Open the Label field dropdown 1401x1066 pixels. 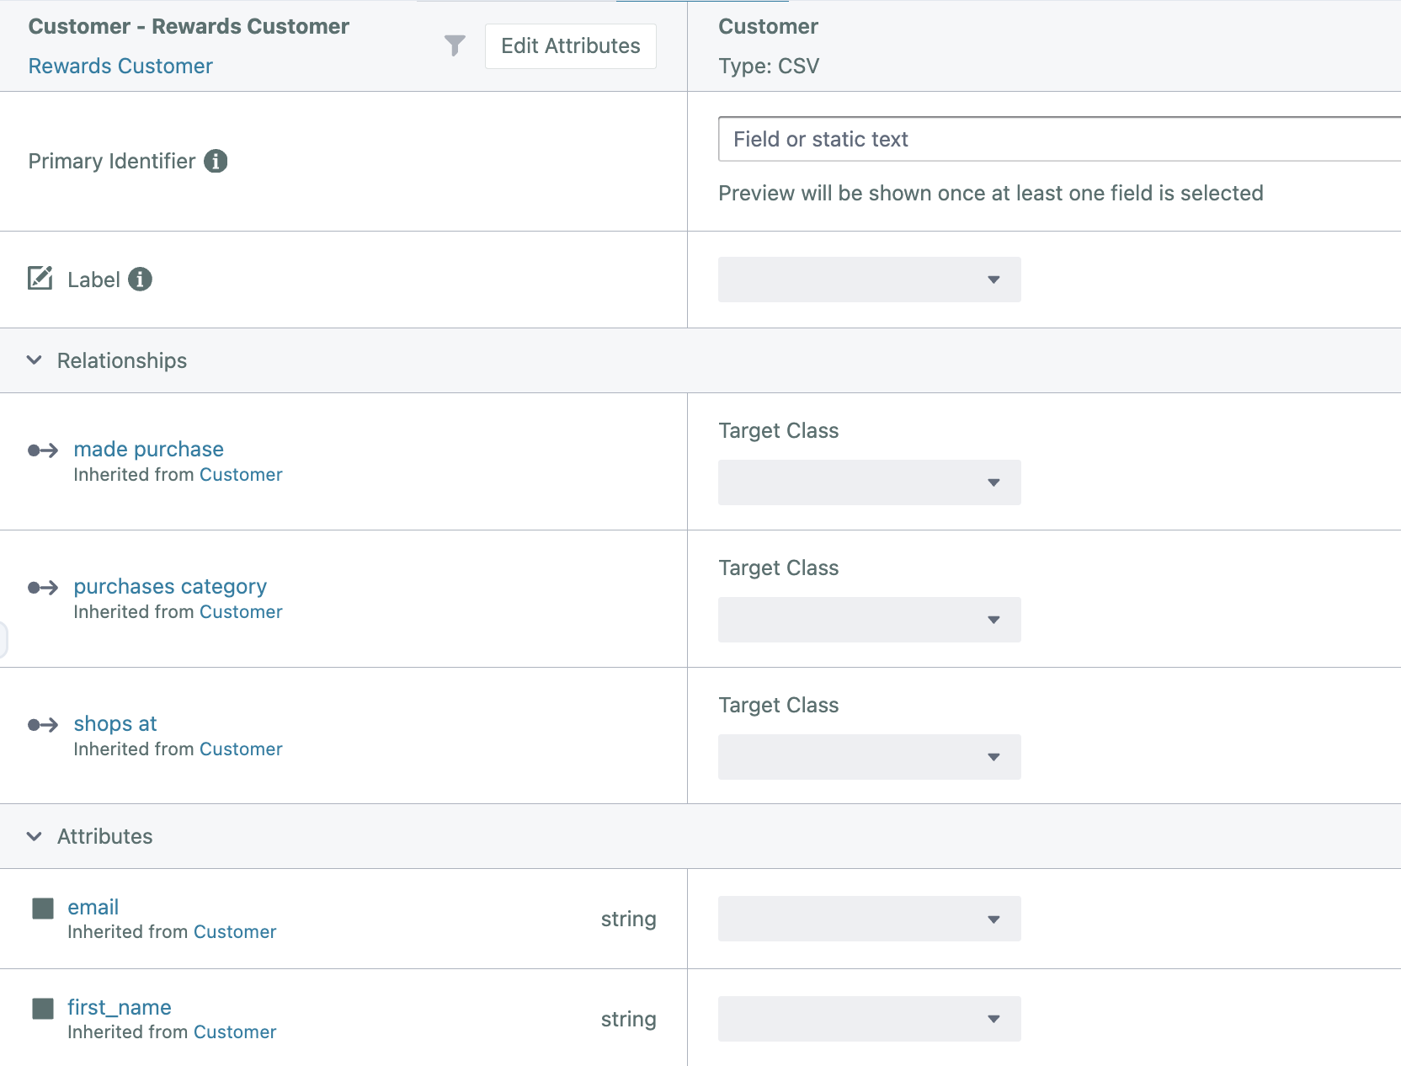pyautogui.click(x=869, y=280)
